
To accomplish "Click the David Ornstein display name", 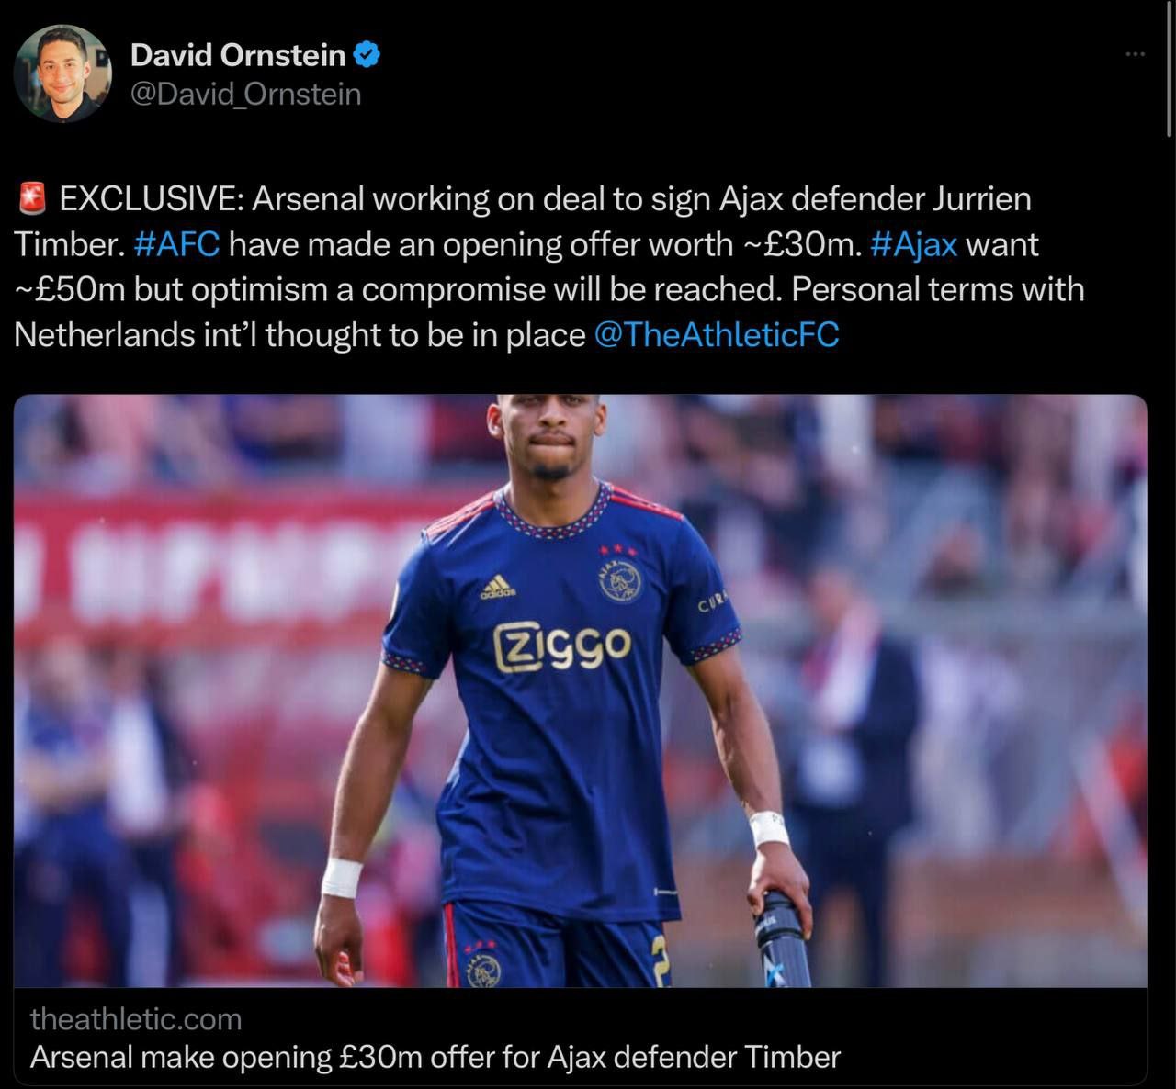I will 238,55.
